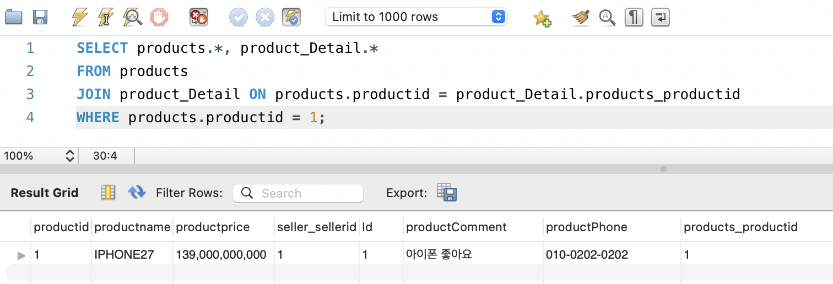Select the productname column header
Screen dimensions: 833x284
click(x=132, y=227)
